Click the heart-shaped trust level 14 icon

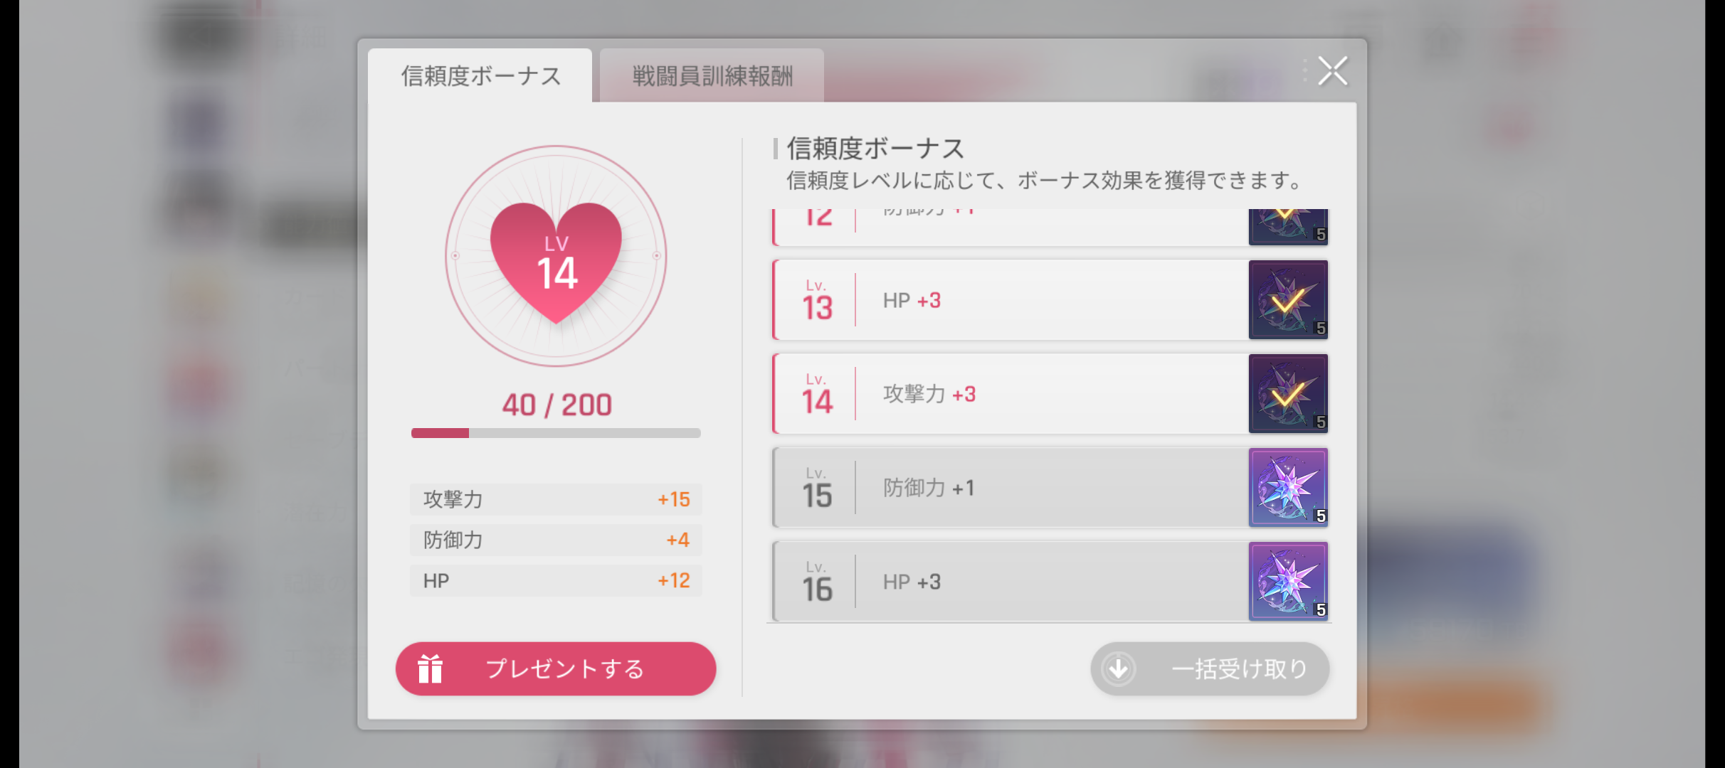[556, 261]
